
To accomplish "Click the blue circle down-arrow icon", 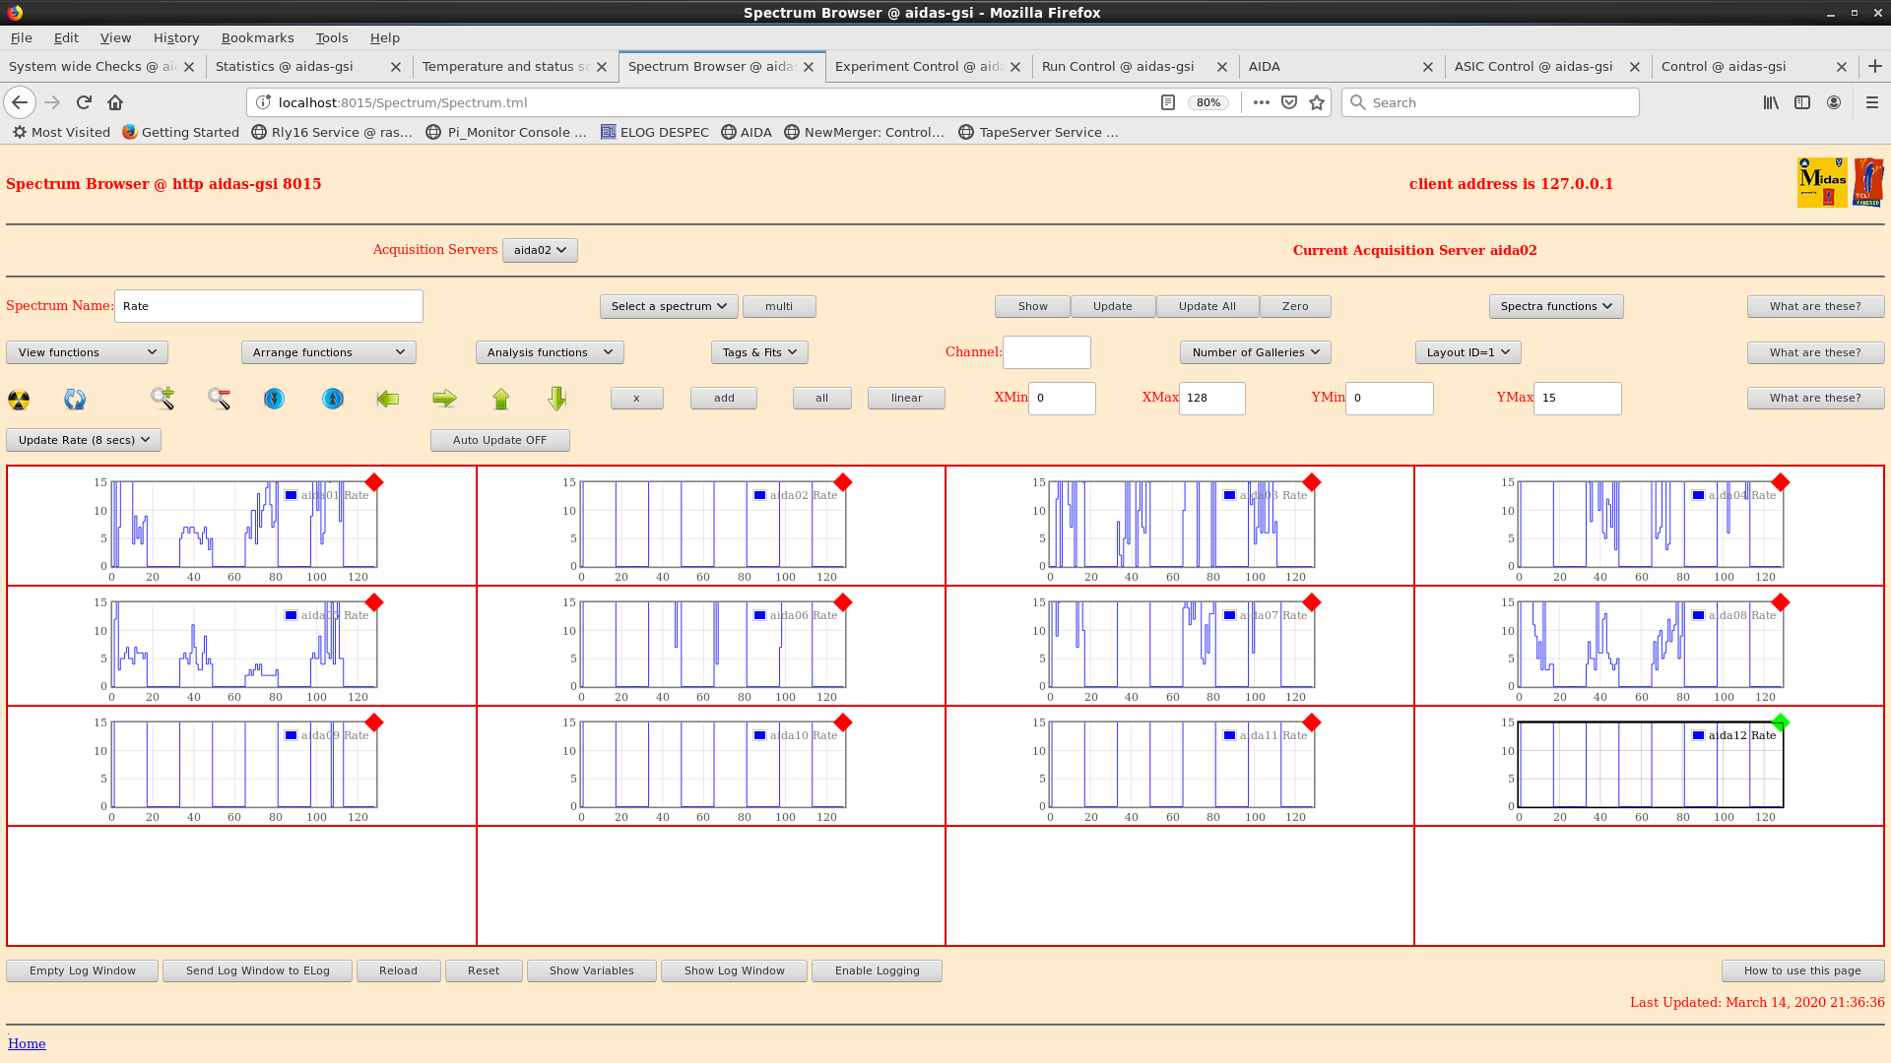I will 274,399.
